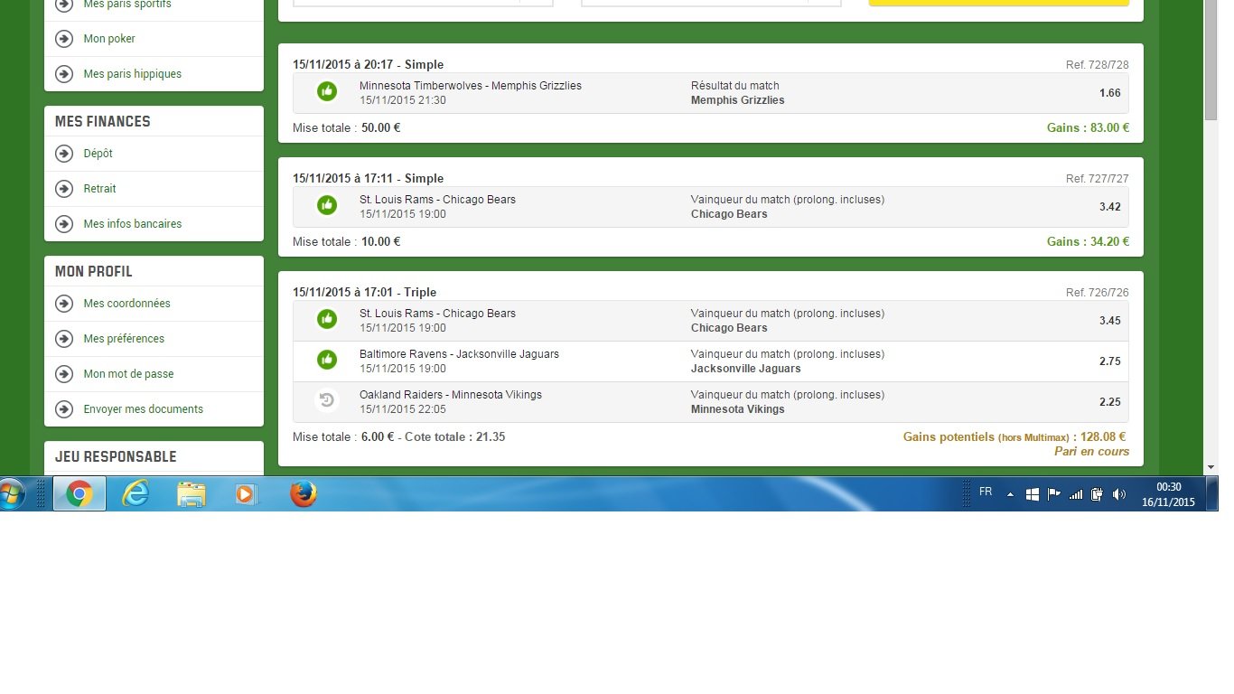Click the Gains : 83.00 € text
The height and width of the screenshot is (694, 1234).
click(x=1088, y=128)
